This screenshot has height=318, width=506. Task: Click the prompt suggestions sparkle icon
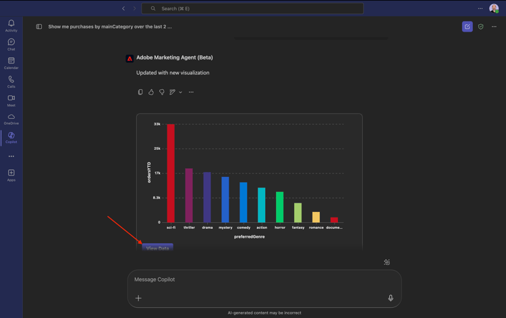coord(387,262)
